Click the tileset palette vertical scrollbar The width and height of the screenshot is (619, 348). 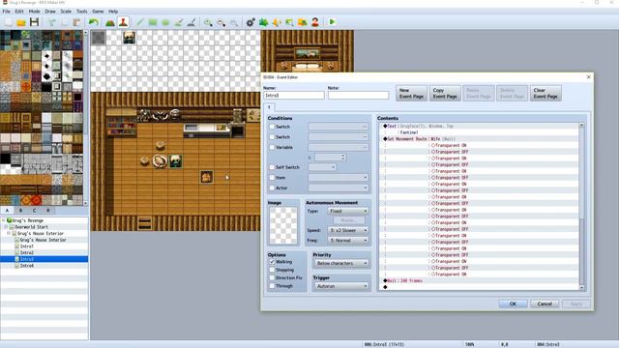coord(86,117)
